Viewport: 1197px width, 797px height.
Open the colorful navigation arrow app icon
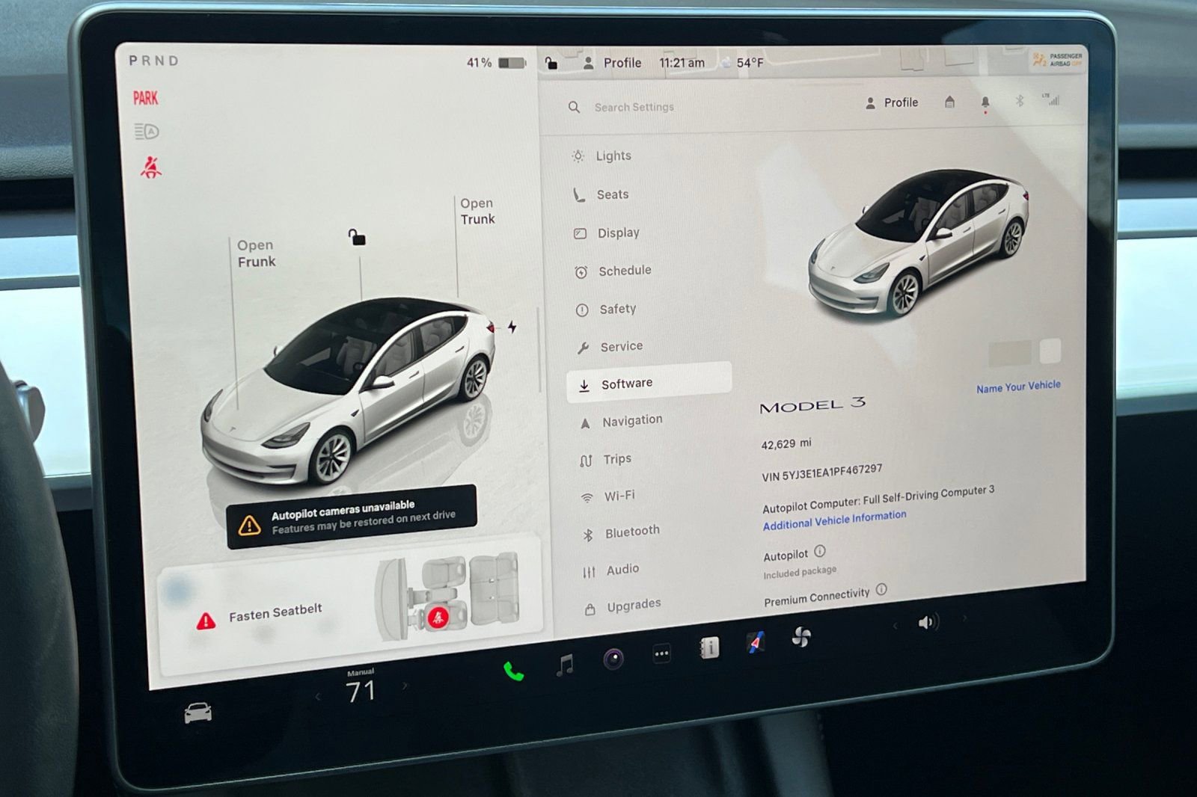pyautogui.click(x=756, y=642)
